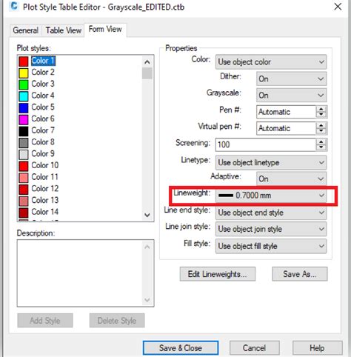Click the blue swatch beside Color 5

(x=24, y=107)
